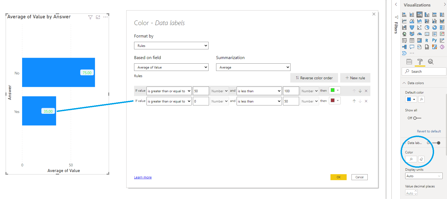Image resolution: width=447 pixels, height=199 pixels.
Task: Open the Analytics magnifier tab
Action: (431, 62)
